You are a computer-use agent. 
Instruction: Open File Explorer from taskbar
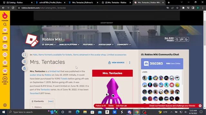point(85,112)
